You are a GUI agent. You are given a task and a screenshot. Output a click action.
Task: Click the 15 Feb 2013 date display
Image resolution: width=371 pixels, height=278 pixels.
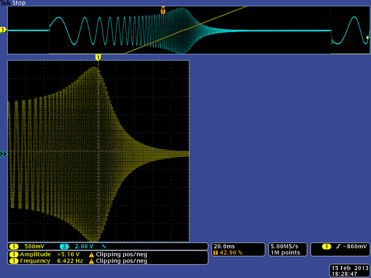point(349,268)
